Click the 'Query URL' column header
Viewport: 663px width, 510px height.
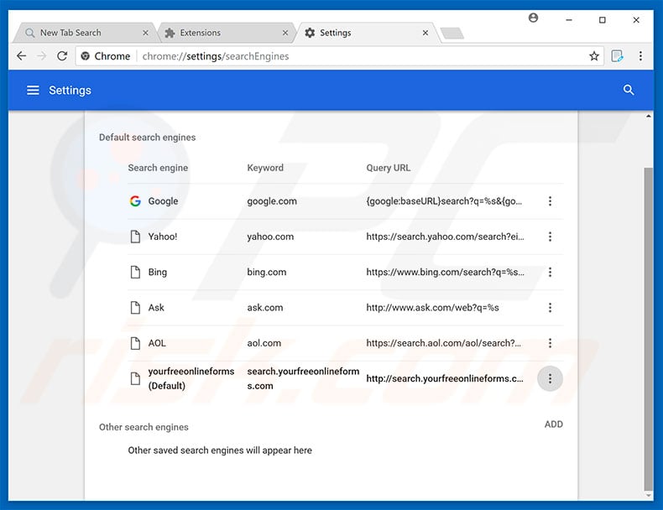click(x=389, y=168)
